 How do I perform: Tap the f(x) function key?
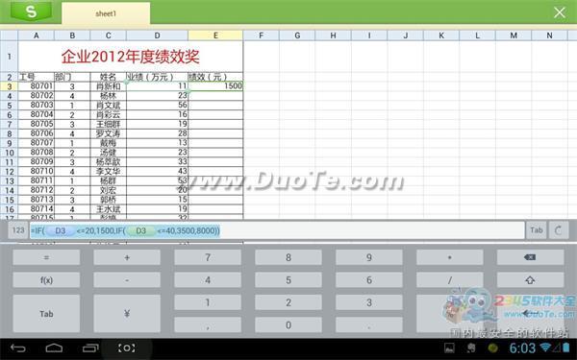[x=46, y=280]
